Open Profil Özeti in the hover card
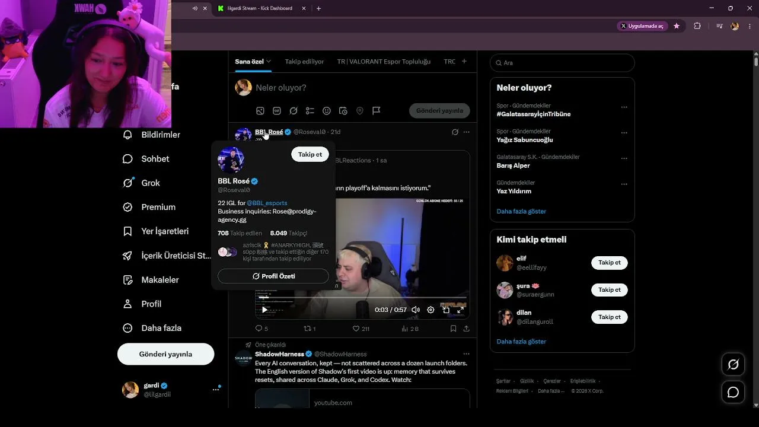 tap(273, 276)
